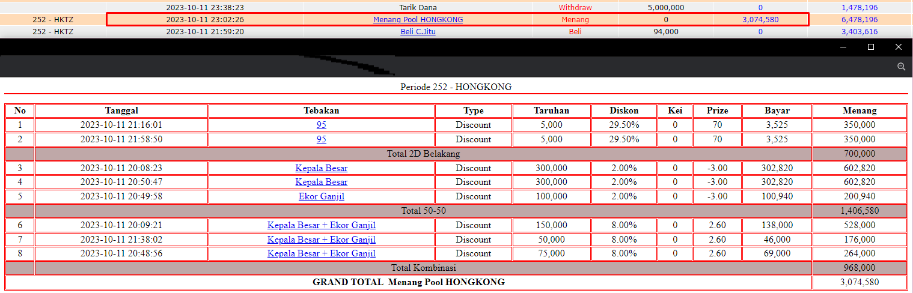Select the 176,000 winning amount
The image size is (913, 293).
pos(860,239)
